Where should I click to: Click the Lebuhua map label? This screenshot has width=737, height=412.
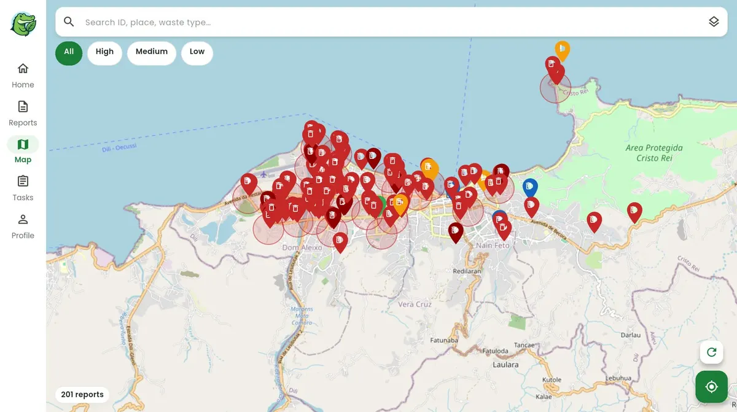coord(620,378)
